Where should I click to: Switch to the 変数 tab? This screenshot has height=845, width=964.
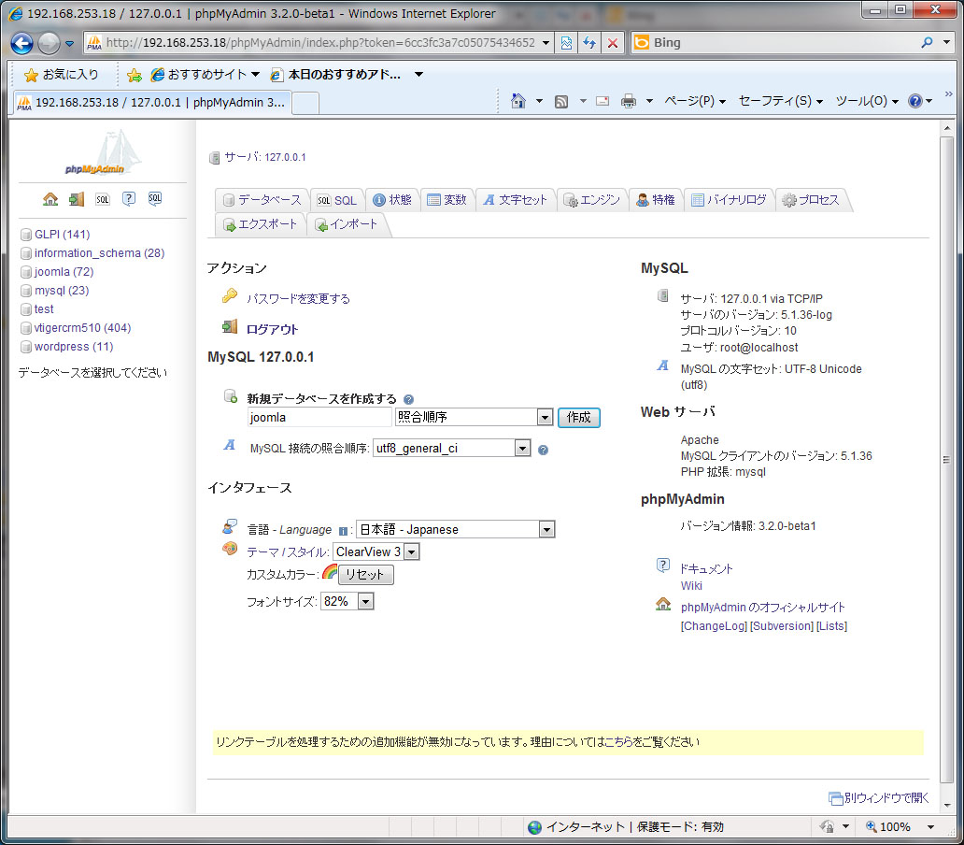(x=447, y=200)
